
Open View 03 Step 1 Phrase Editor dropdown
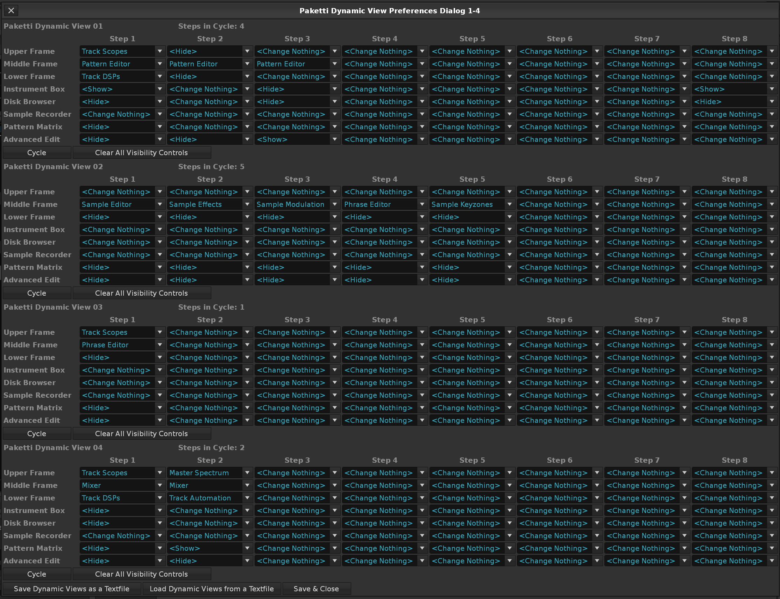pos(121,345)
